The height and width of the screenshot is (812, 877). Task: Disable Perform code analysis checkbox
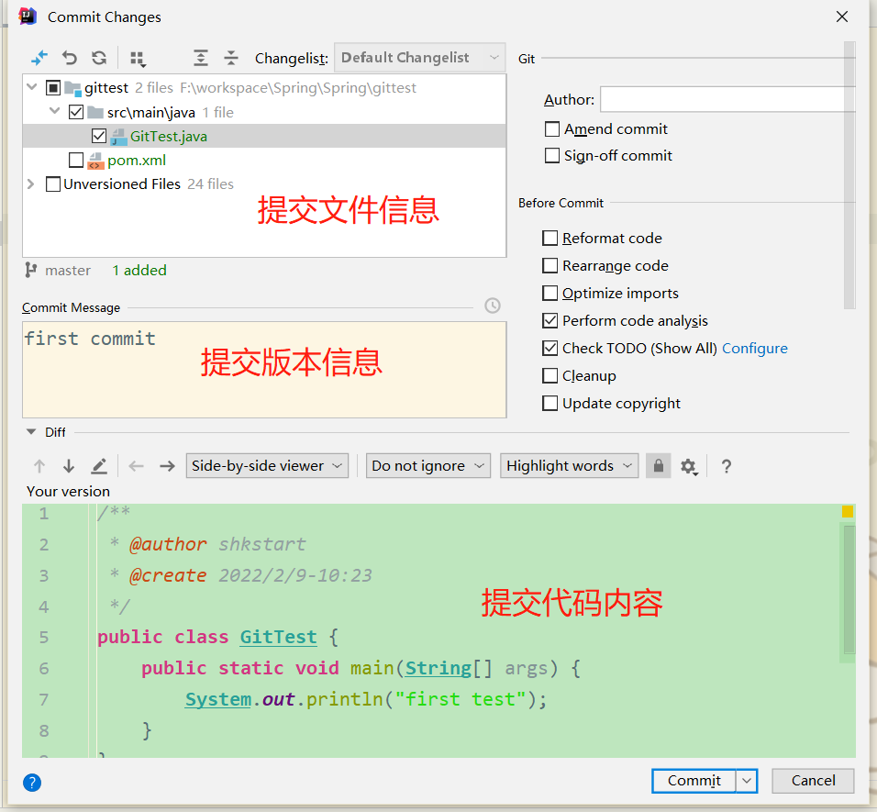pos(550,320)
